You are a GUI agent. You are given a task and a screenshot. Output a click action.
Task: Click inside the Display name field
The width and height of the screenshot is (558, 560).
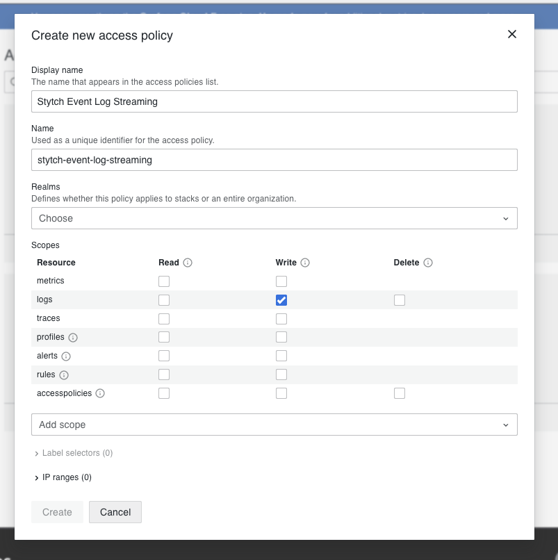point(274,101)
